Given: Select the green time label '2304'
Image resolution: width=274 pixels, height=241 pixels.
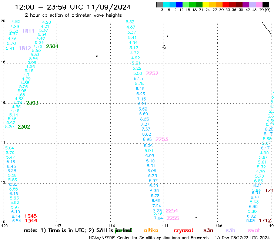Looking at the screenshot, I should tap(52, 46).
